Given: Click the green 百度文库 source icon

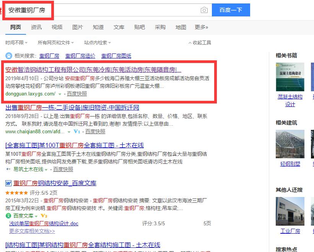Looking at the screenshot, I should (8, 216).
